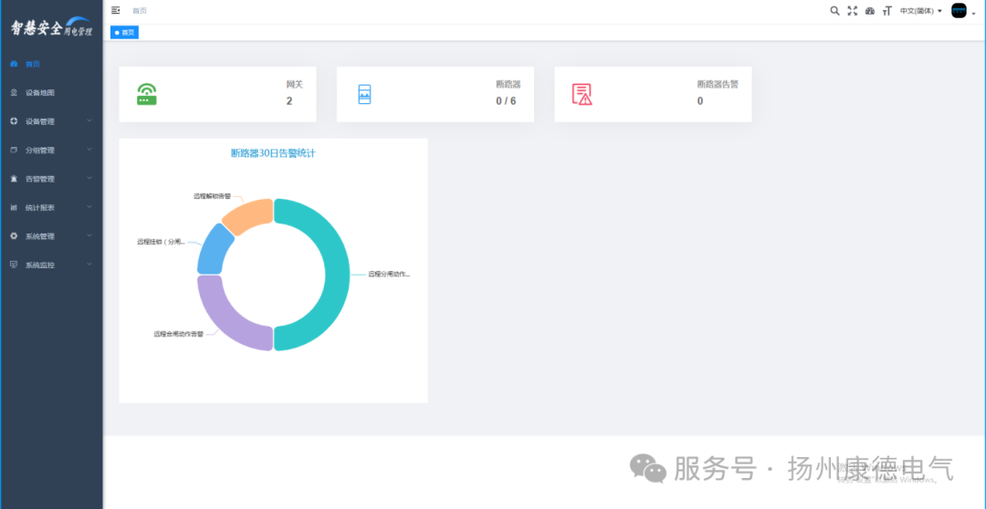
Task: Click the blue circuit breaker icon
Action: (364, 94)
